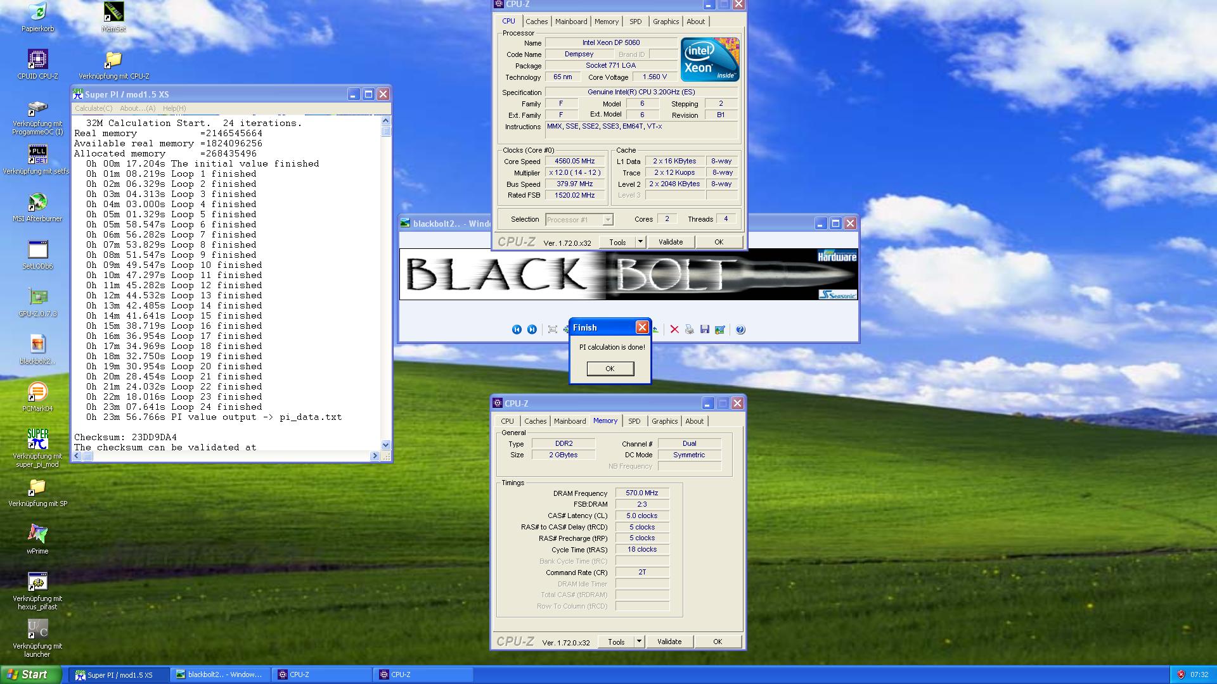The width and height of the screenshot is (1217, 684).
Task: Open the Verknüpfung mit launcher shortcut
Action: point(37,638)
